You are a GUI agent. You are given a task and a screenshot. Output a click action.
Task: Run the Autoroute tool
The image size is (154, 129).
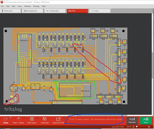click(x=45, y=119)
